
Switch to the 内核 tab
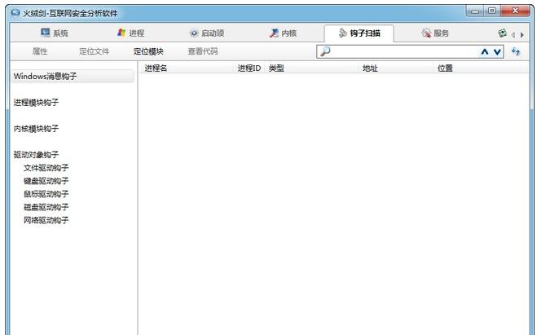pyautogui.click(x=283, y=33)
